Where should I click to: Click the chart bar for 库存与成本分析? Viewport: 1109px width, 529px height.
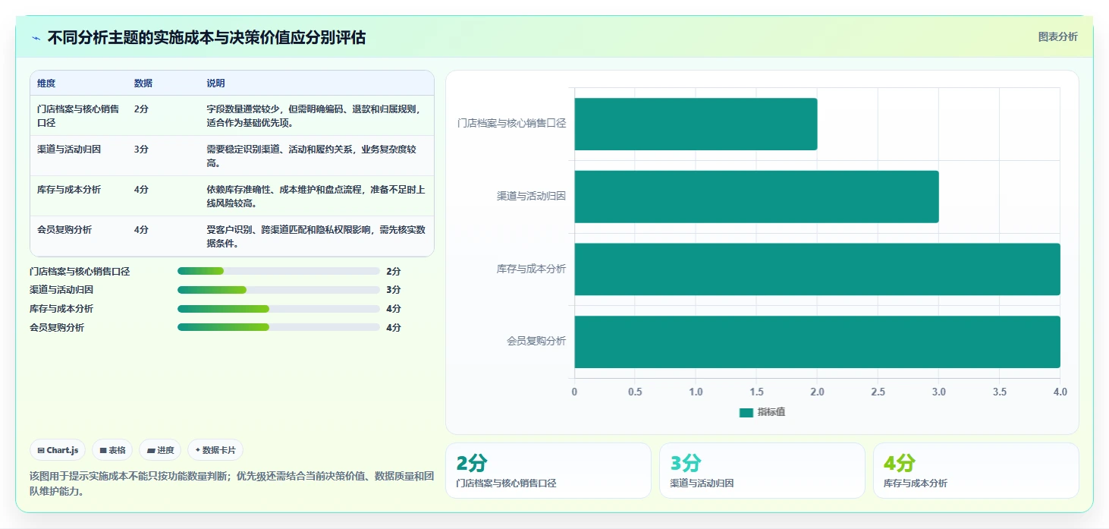[x=817, y=269]
